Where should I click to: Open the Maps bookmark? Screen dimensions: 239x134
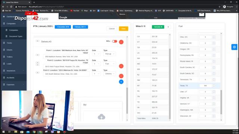tap(85, 11)
